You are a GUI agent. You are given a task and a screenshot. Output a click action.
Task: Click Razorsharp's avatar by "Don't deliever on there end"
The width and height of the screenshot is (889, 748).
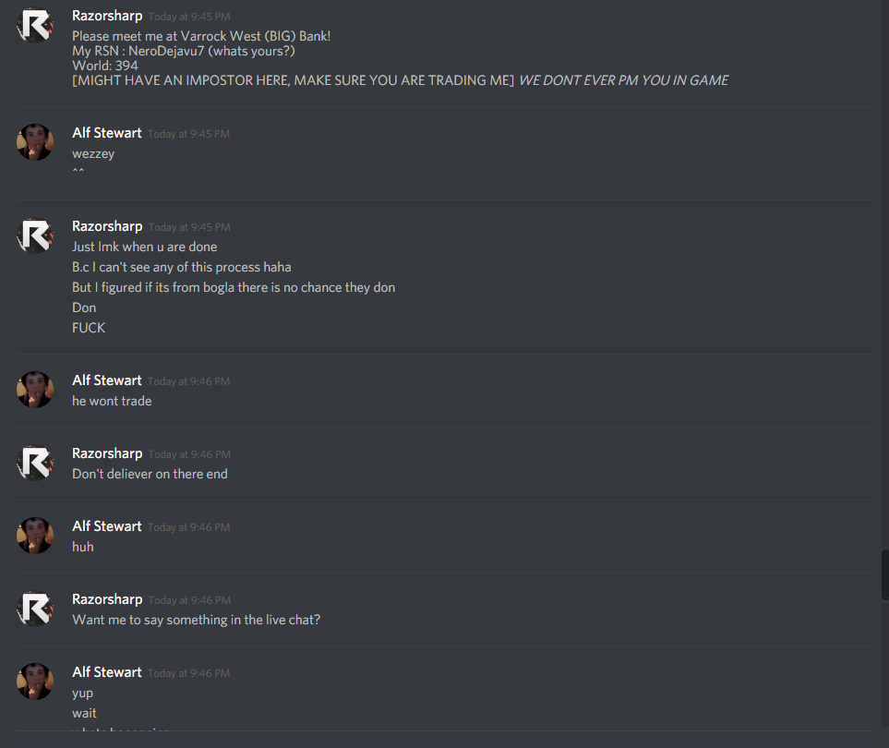tap(35, 463)
